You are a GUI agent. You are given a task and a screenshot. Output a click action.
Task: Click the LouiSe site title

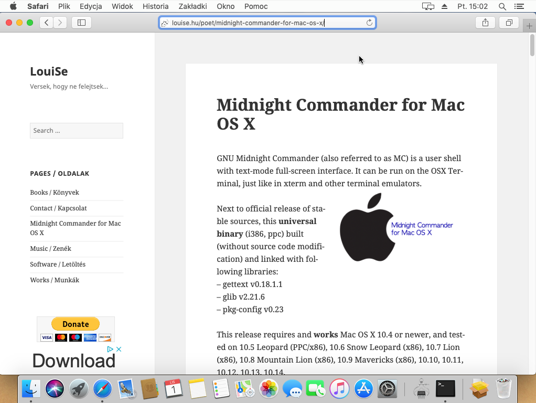pyautogui.click(x=49, y=71)
